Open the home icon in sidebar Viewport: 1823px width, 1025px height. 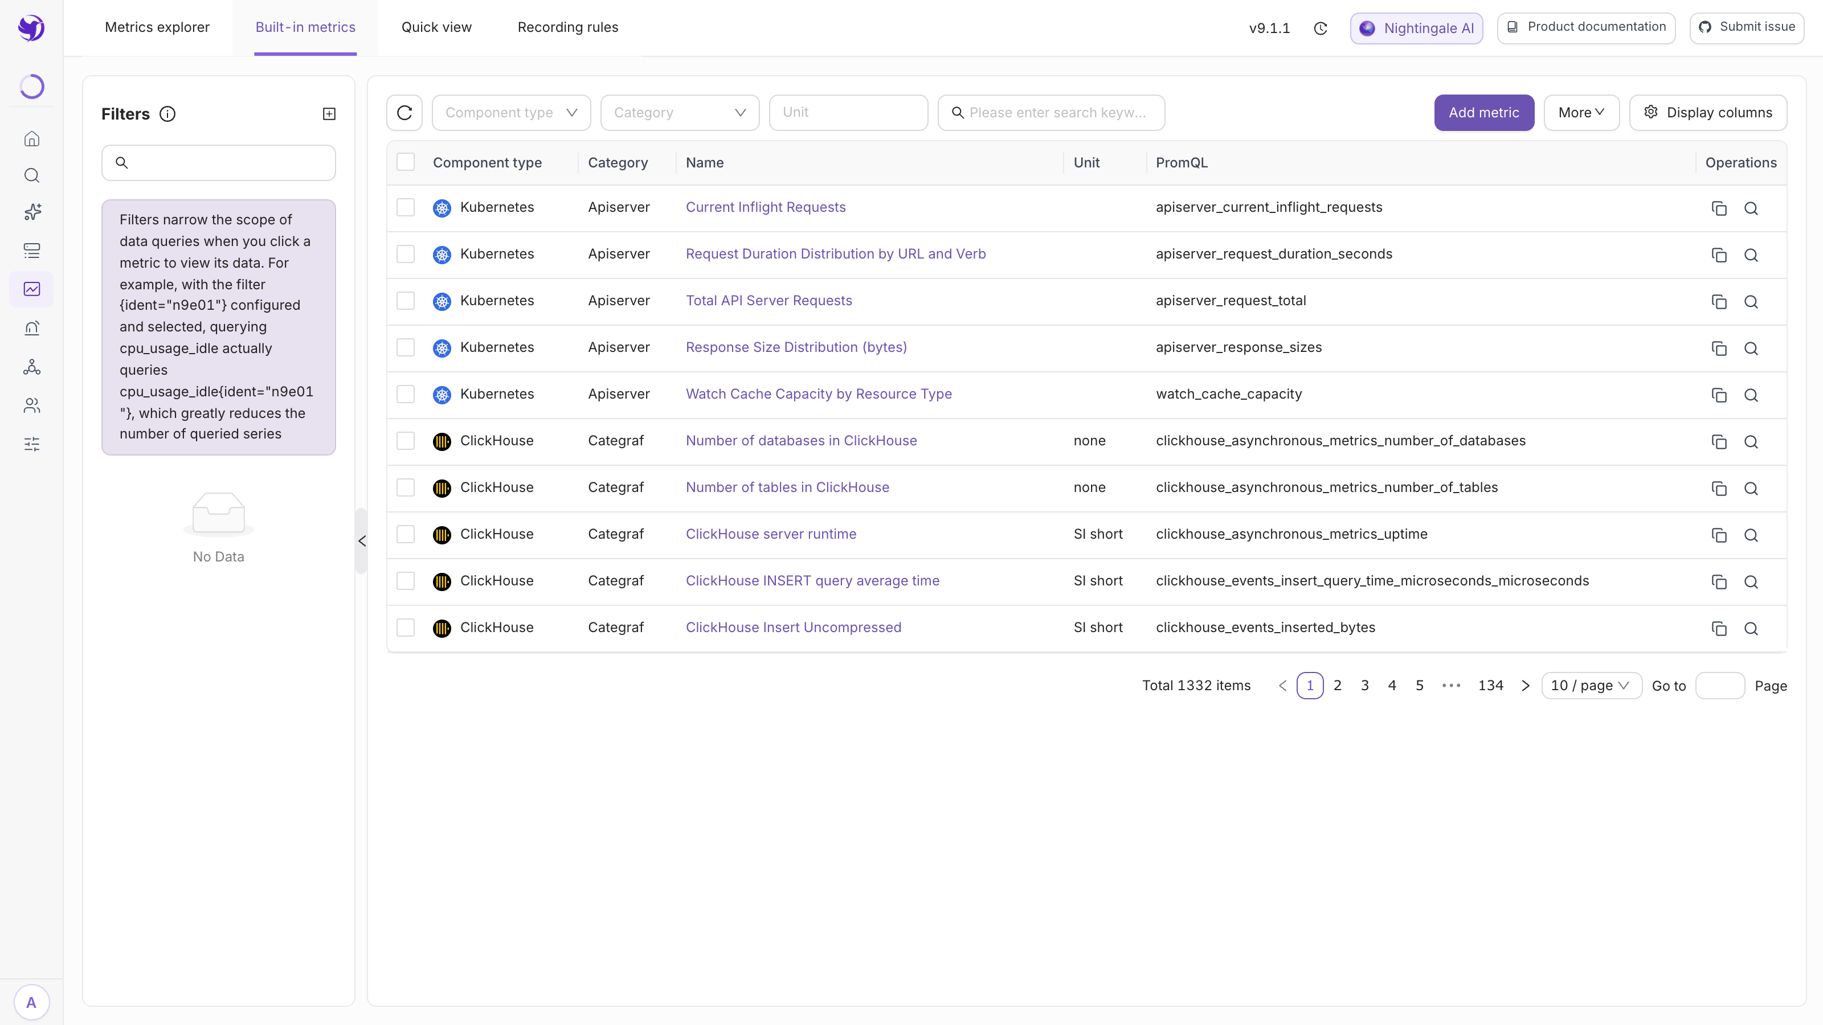coord(32,138)
